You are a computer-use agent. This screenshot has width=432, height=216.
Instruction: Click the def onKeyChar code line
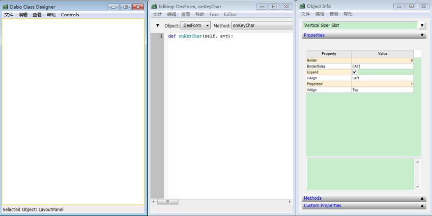tap(200, 36)
